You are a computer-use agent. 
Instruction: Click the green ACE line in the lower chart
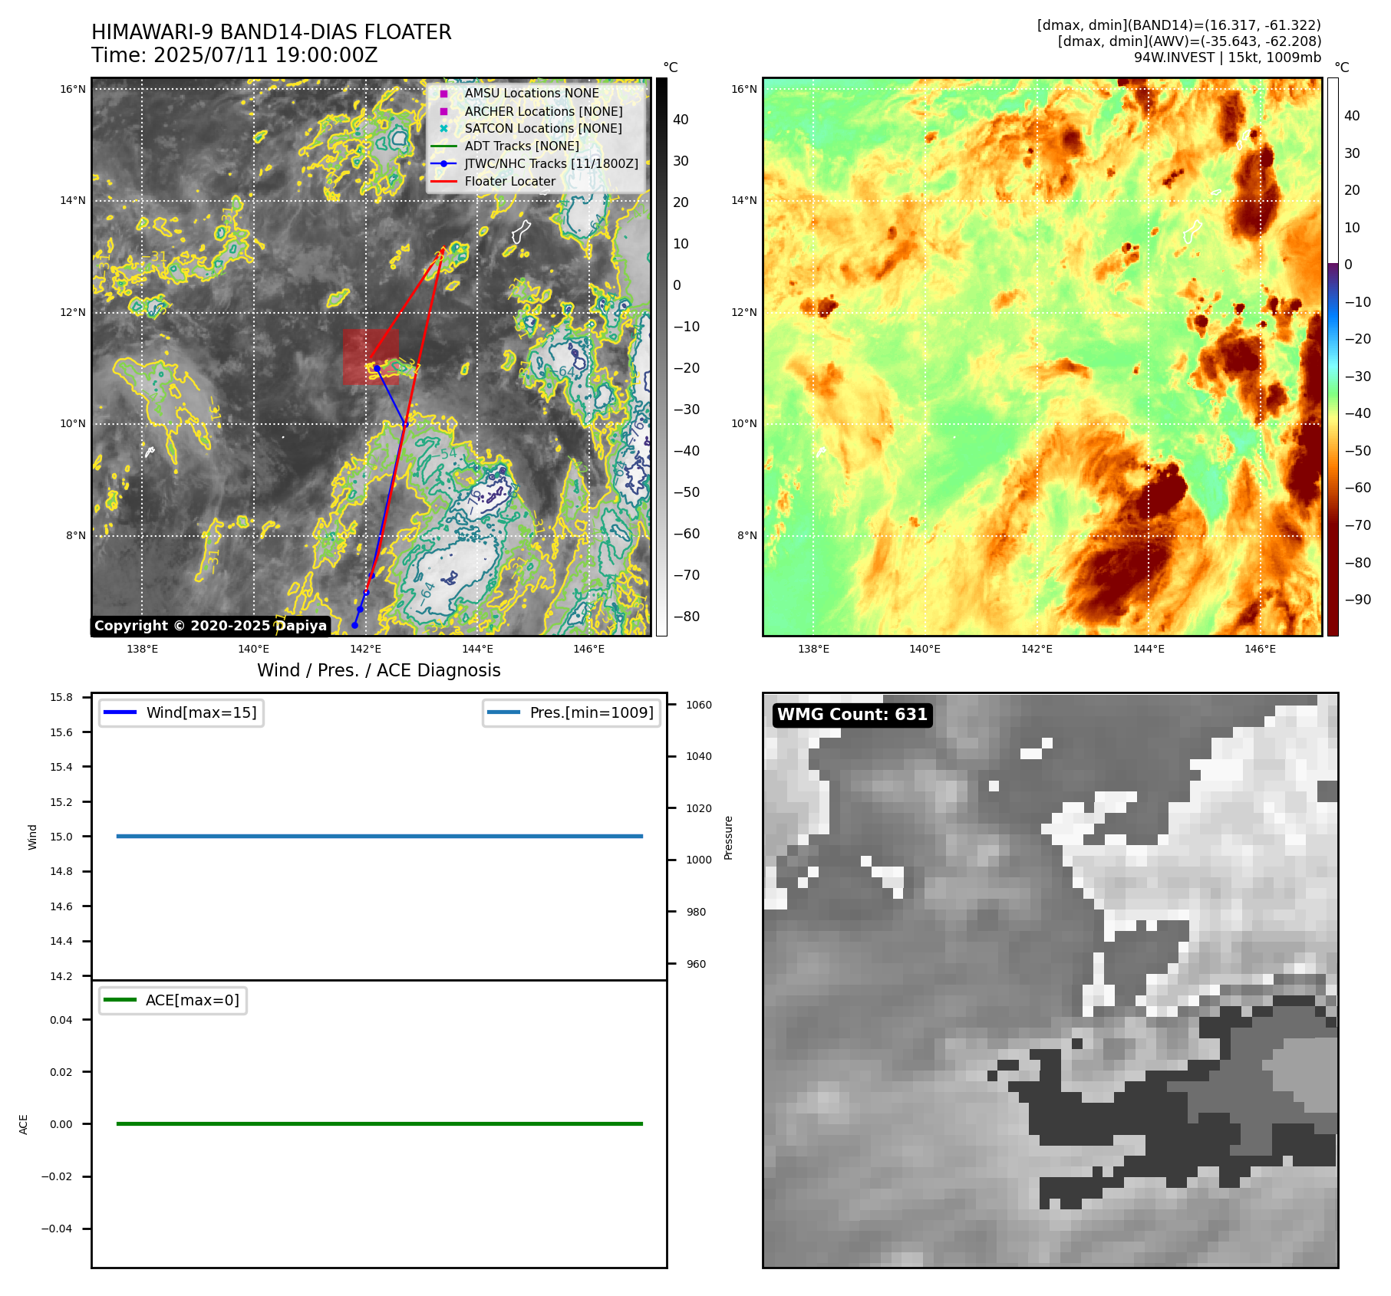coord(379,1123)
